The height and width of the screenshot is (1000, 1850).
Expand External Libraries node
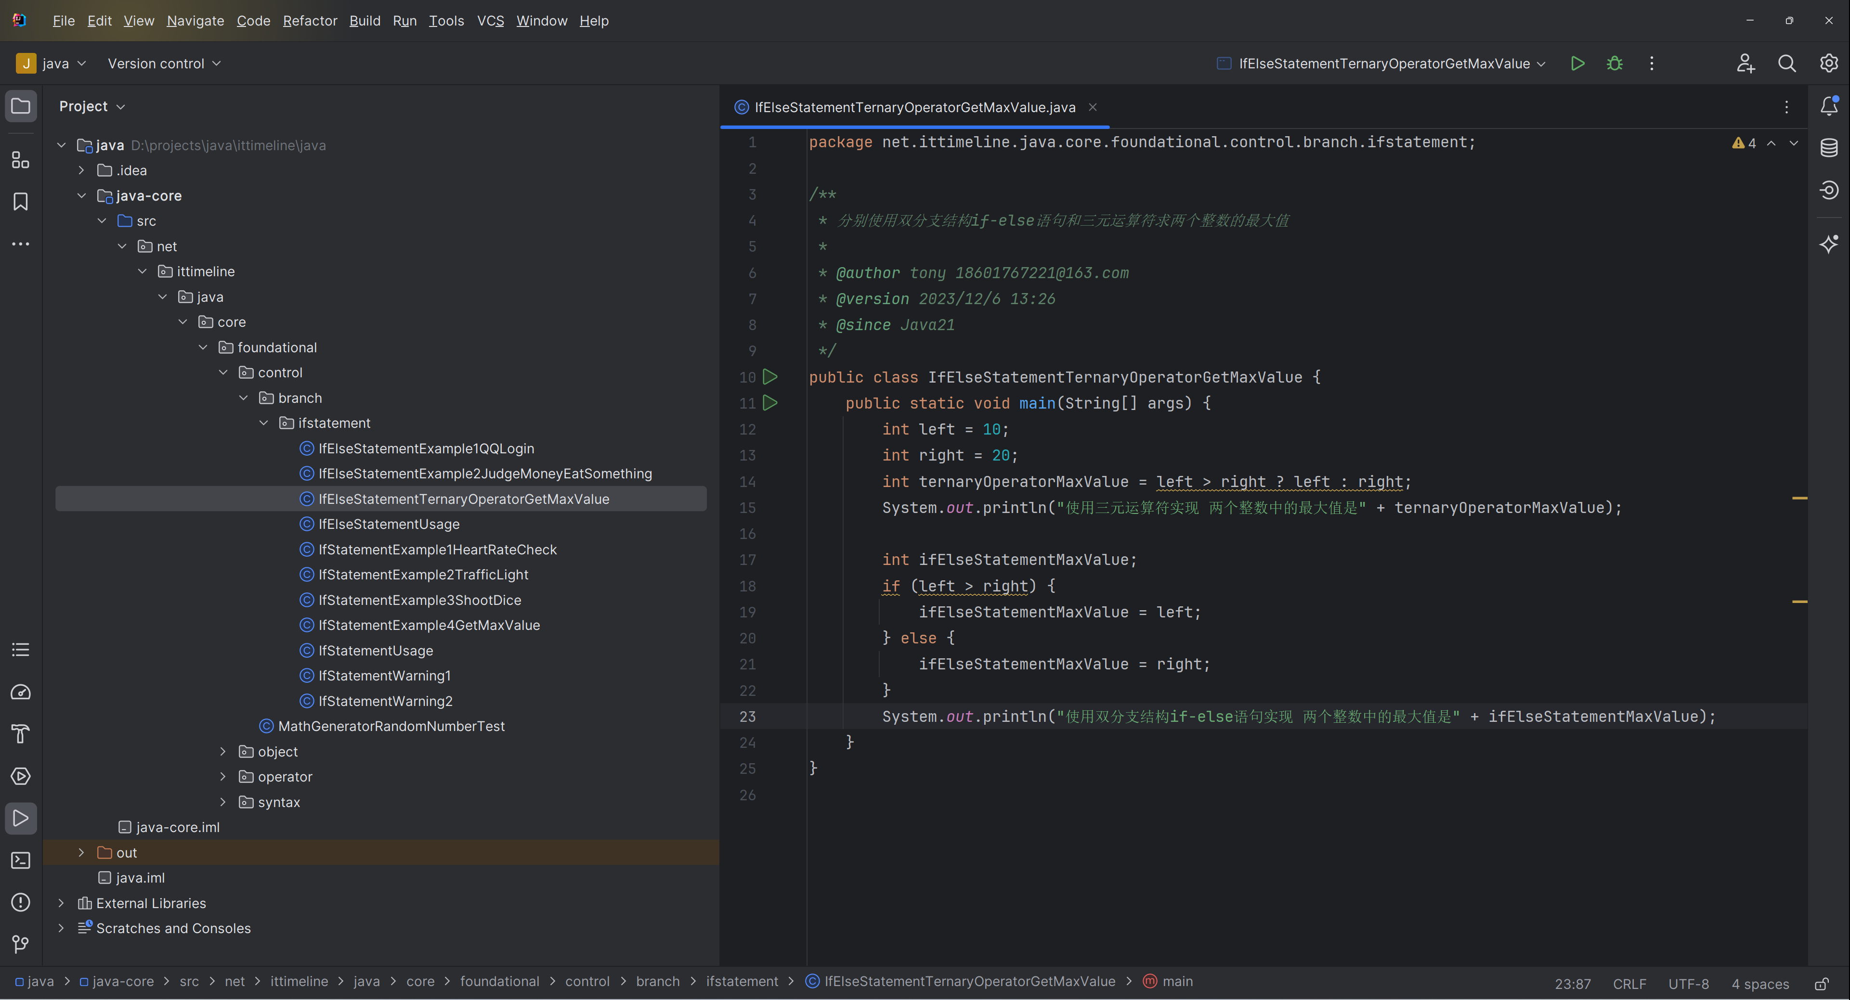point(61,903)
